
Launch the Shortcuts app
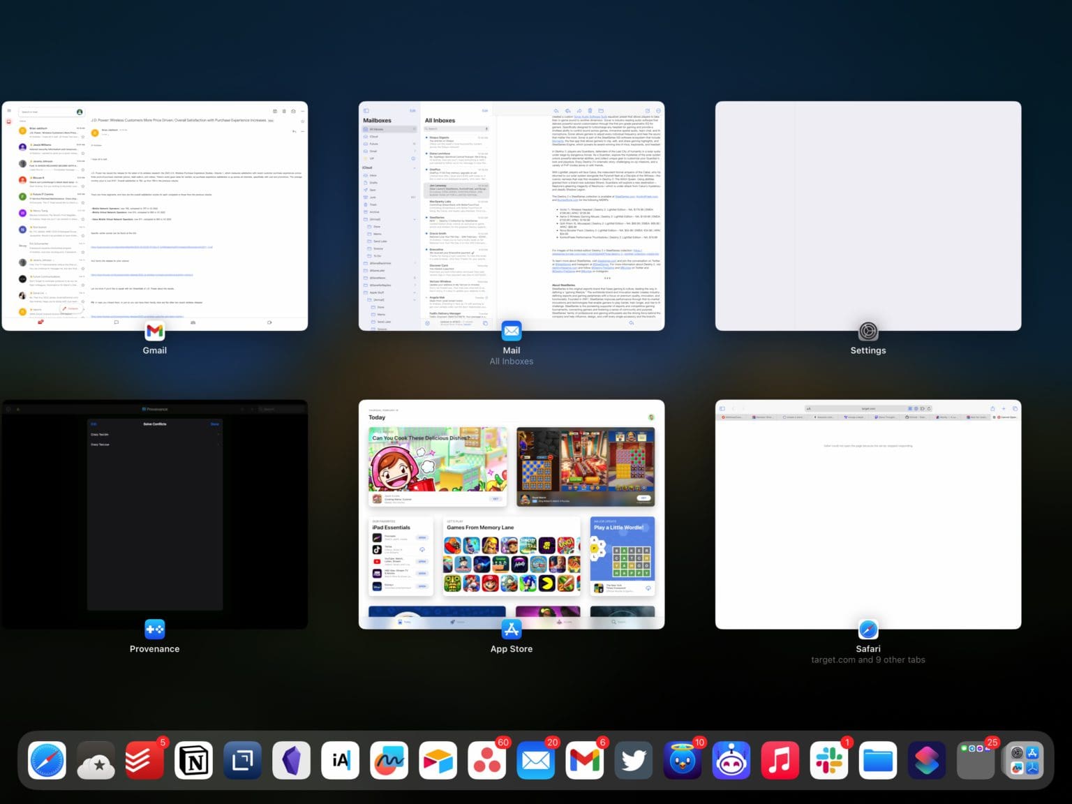pos(926,760)
